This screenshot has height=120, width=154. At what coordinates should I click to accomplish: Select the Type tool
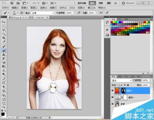click(x=4, y=83)
